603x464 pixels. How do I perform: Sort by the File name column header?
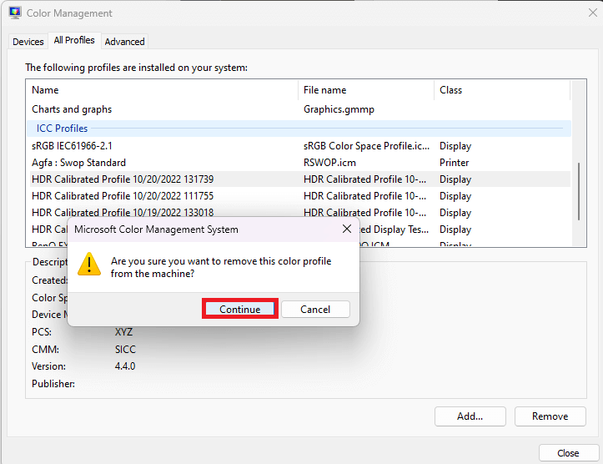point(366,90)
